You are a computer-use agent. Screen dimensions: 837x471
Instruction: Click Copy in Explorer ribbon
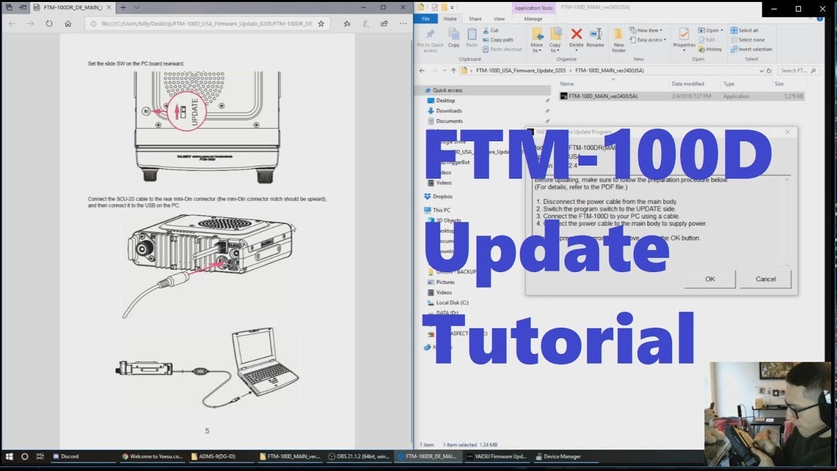point(454,38)
